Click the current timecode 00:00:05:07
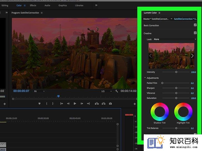202x151 pixels. (21, 91)
